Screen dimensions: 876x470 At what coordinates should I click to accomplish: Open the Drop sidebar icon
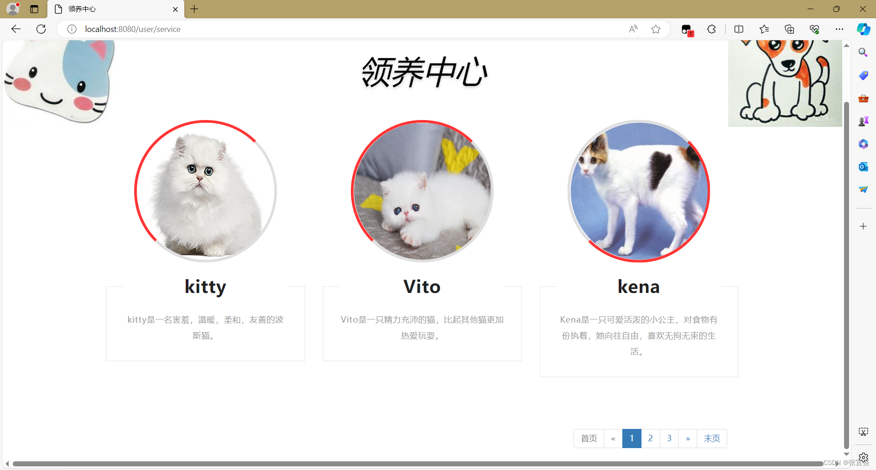coord(863,189)
